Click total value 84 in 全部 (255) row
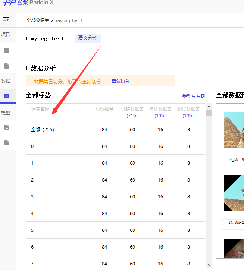This screenshot has height=271, width=244. tap(104, 130)
